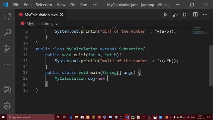Open the Explorer view in the activity bar
The height and width of the screenshot is (120, 213).
point(7,16)
